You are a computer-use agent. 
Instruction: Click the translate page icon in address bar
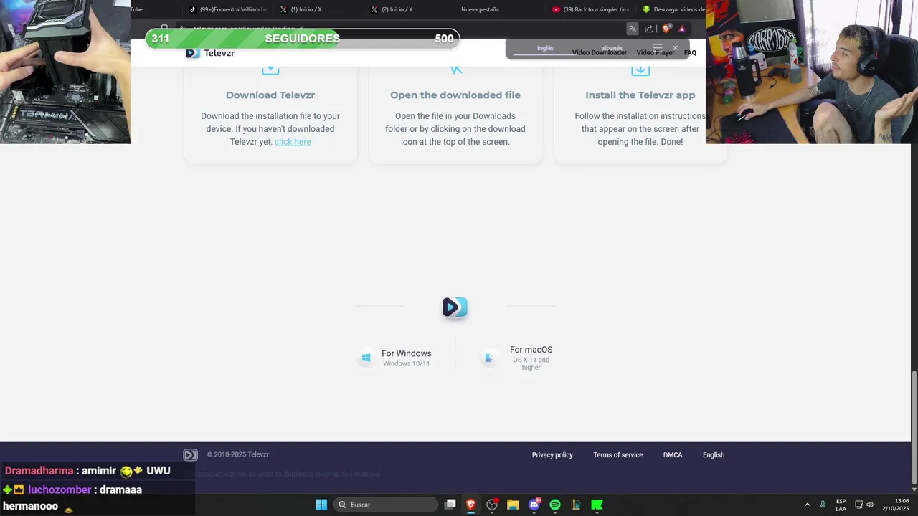click(x=632, y=29)
